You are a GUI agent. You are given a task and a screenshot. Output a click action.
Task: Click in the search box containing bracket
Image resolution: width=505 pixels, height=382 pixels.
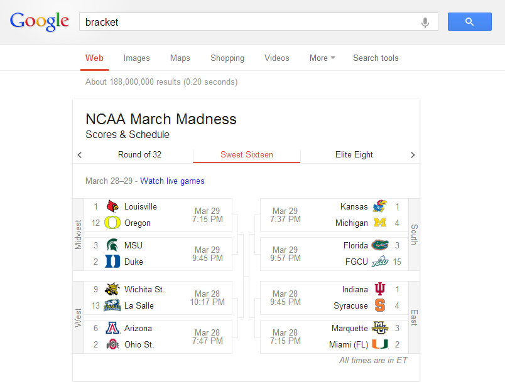(249, 22)
